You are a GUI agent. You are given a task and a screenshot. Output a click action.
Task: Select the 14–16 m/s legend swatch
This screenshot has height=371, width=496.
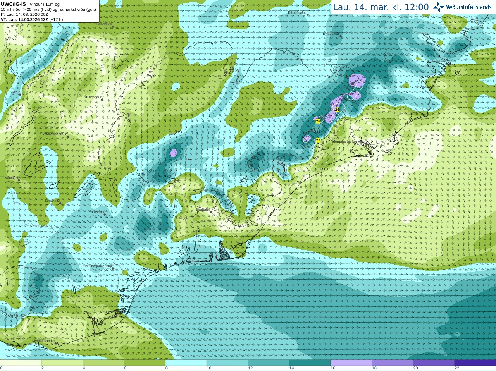pyautogui.click(x=310, y=363)
